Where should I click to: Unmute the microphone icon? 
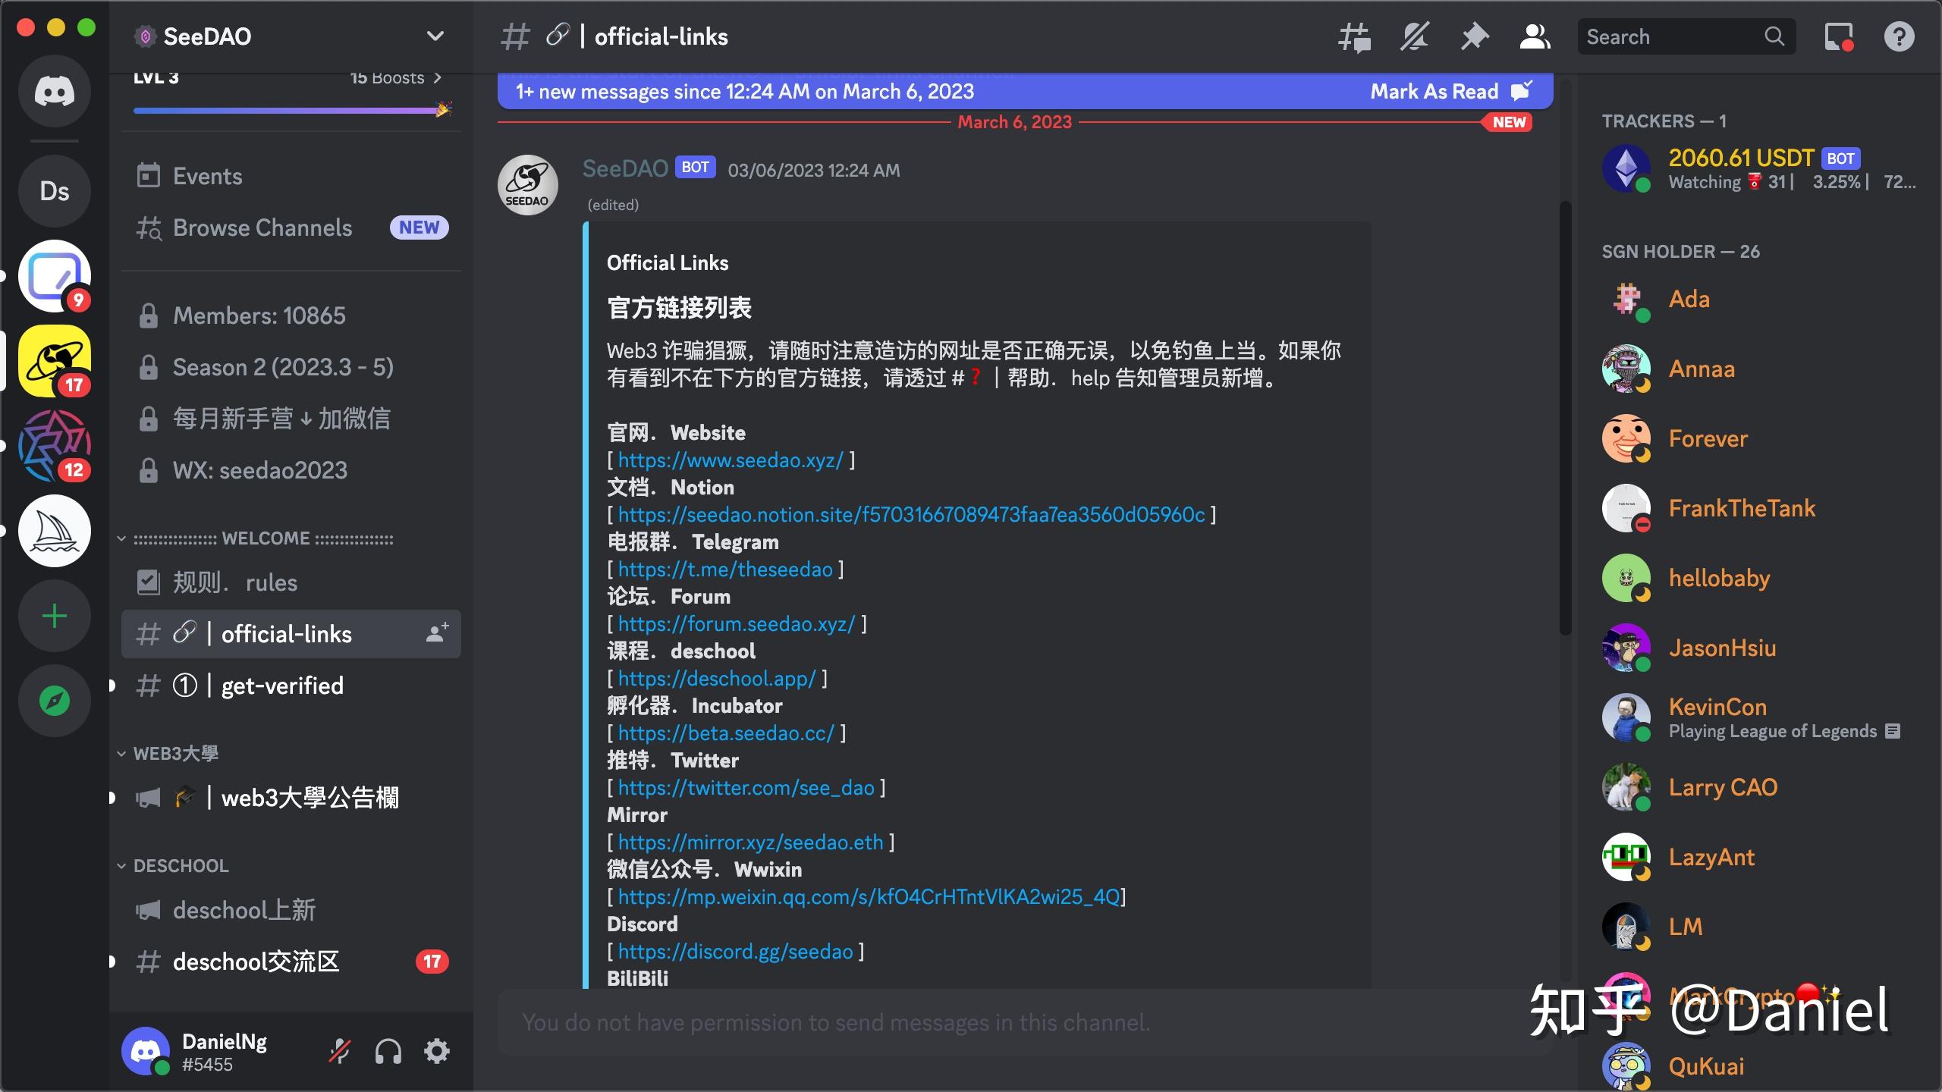[x=339, y=1051]
